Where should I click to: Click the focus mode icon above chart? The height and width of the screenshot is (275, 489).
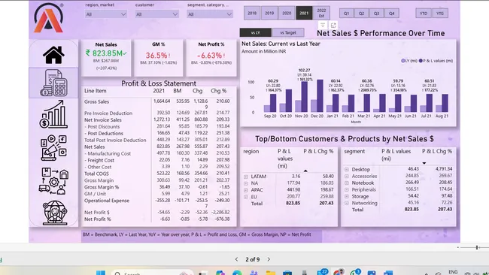(x=333, y=26)
